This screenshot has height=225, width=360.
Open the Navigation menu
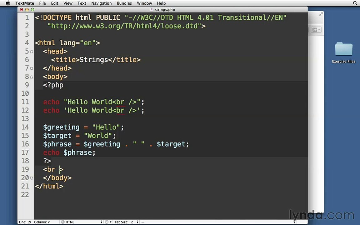point(102,3)
